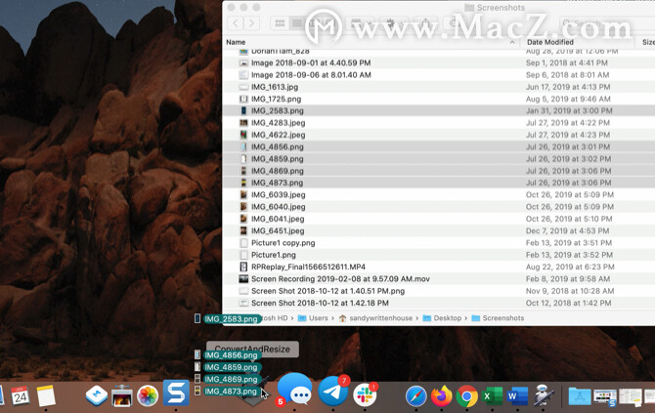Switch Finder to list view

pos(297,23)
